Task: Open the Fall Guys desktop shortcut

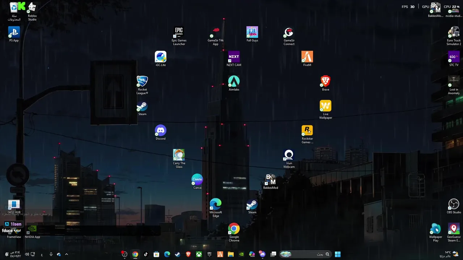Action: (x=252, y=34)
